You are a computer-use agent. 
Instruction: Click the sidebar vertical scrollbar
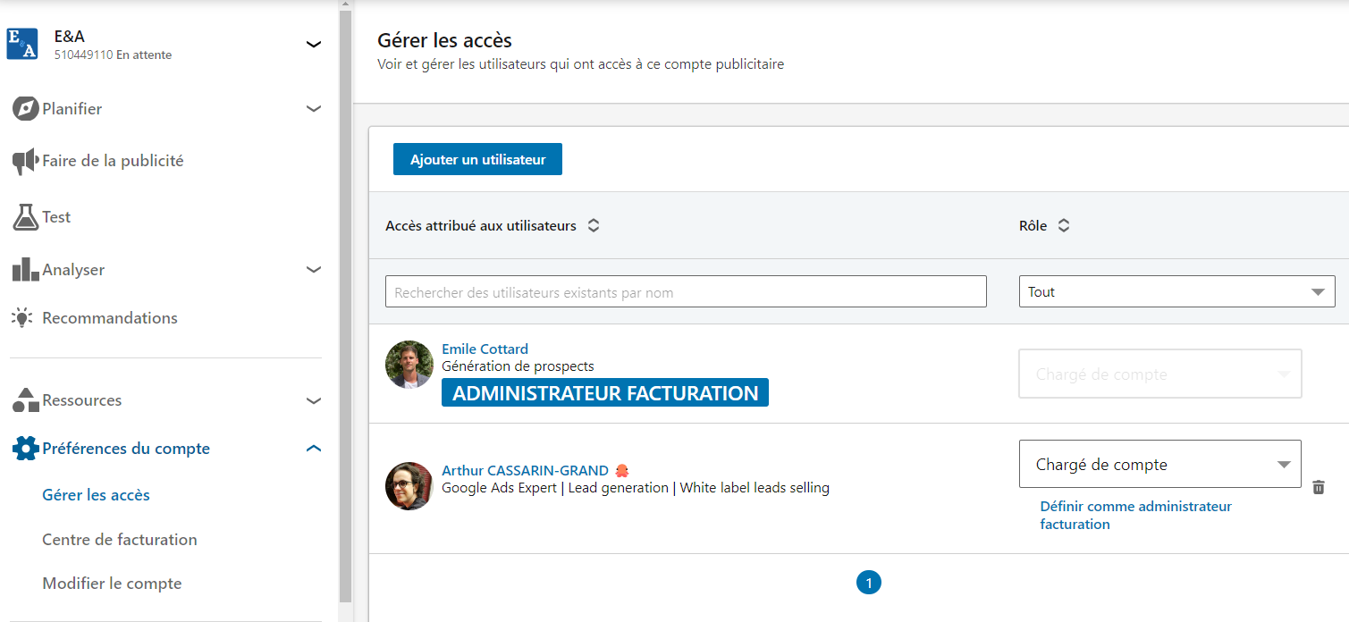[x=346, y=304]
